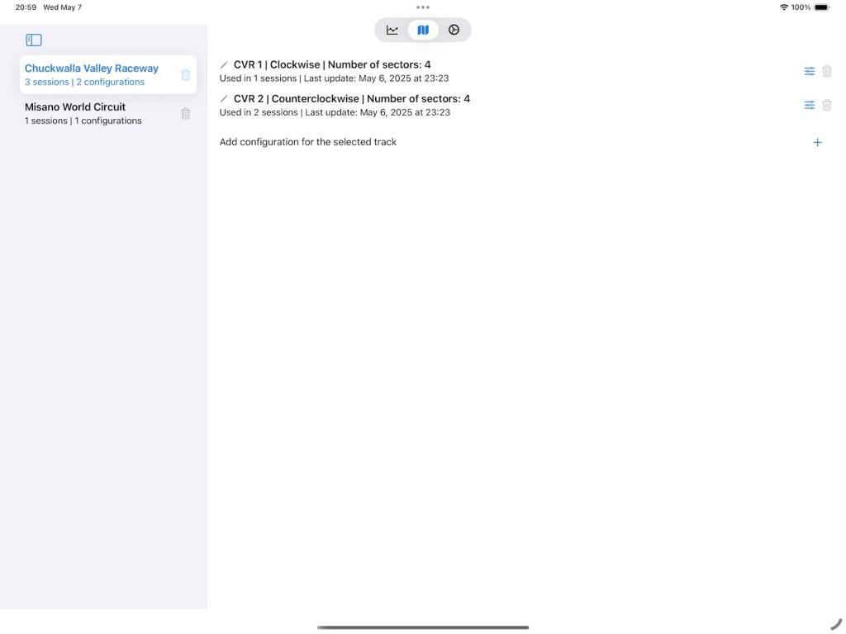This screenshot has height=634, width=846.
Task: Click the CVR 1 Clockwise configuration title
Action: click(x=332, y=64)
